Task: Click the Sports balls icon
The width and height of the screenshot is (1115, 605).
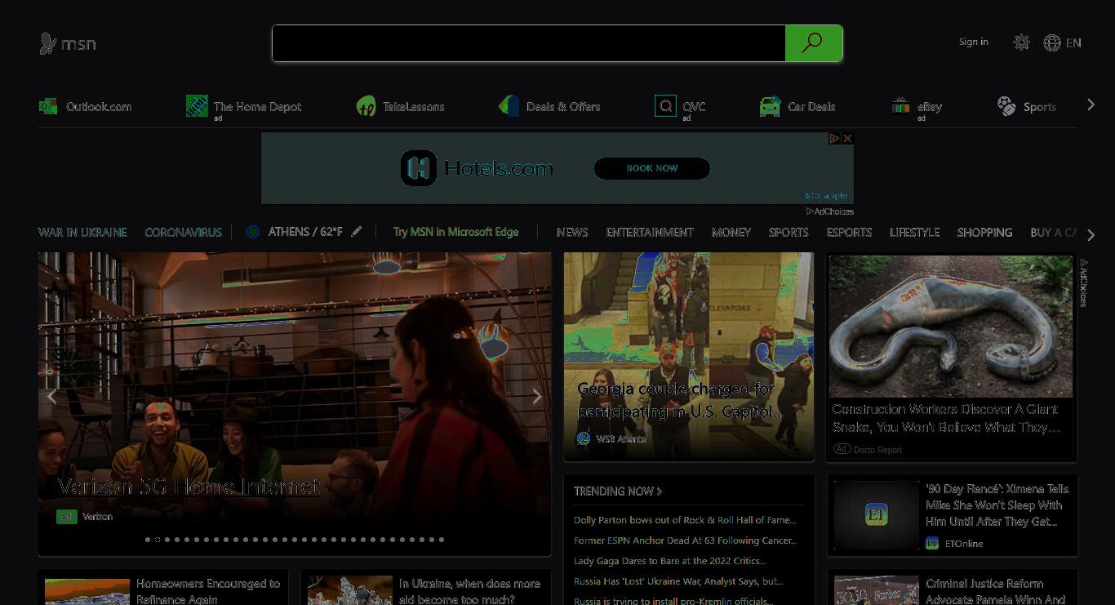Action: (x=1006, y=106)
